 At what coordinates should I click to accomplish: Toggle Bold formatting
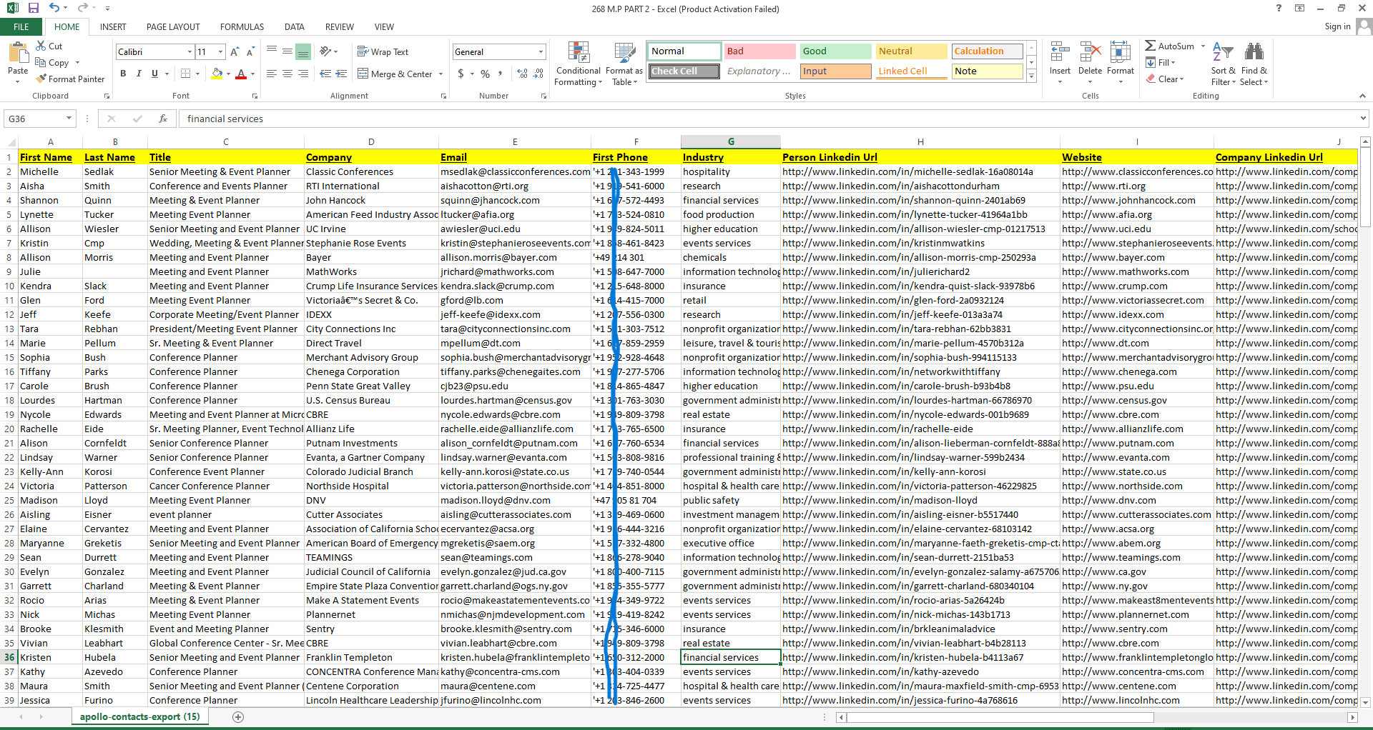123,74
